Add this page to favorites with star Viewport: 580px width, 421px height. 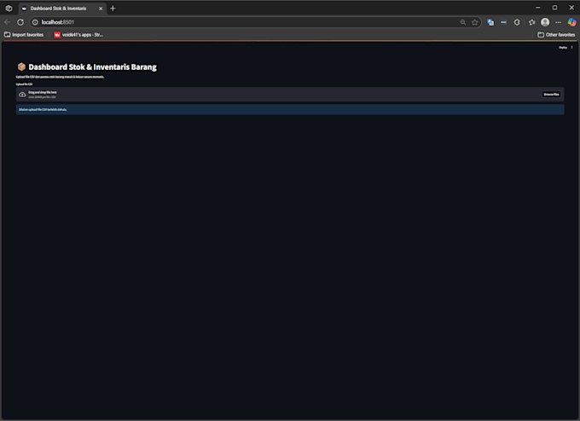pyautogui.click(x=474, y=22)
